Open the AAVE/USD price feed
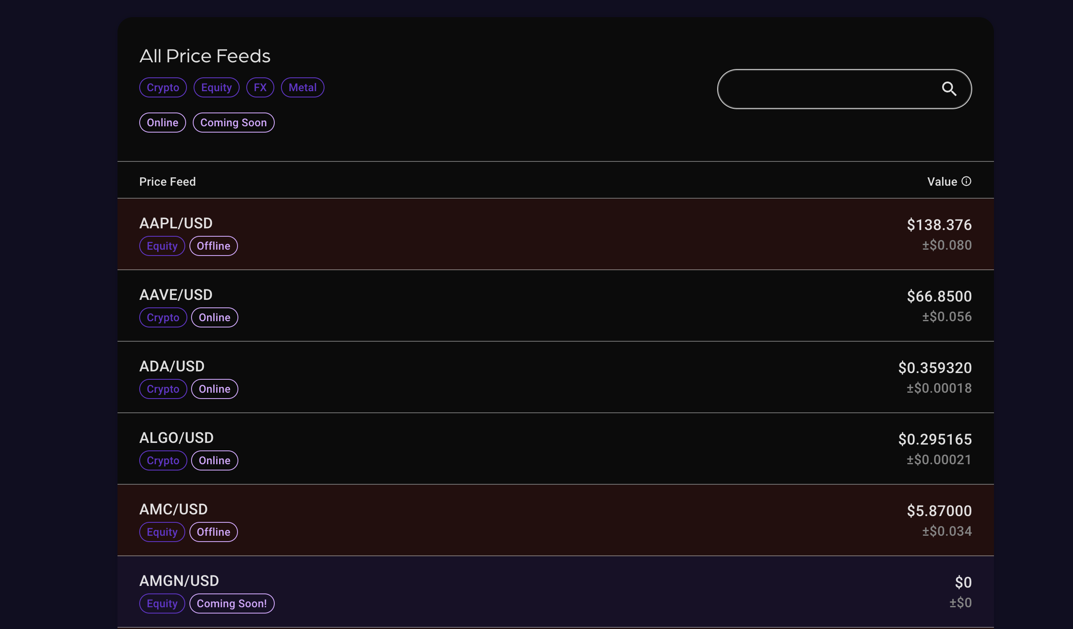1073x629 pixels. (176, 295)
